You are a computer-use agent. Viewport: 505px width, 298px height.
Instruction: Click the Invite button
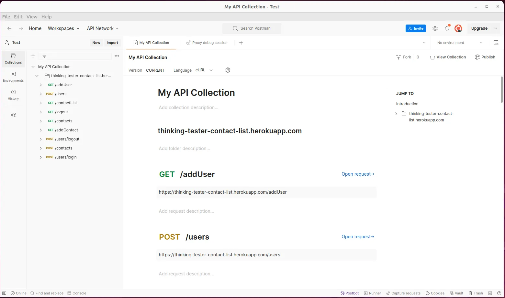pos(416,28)
